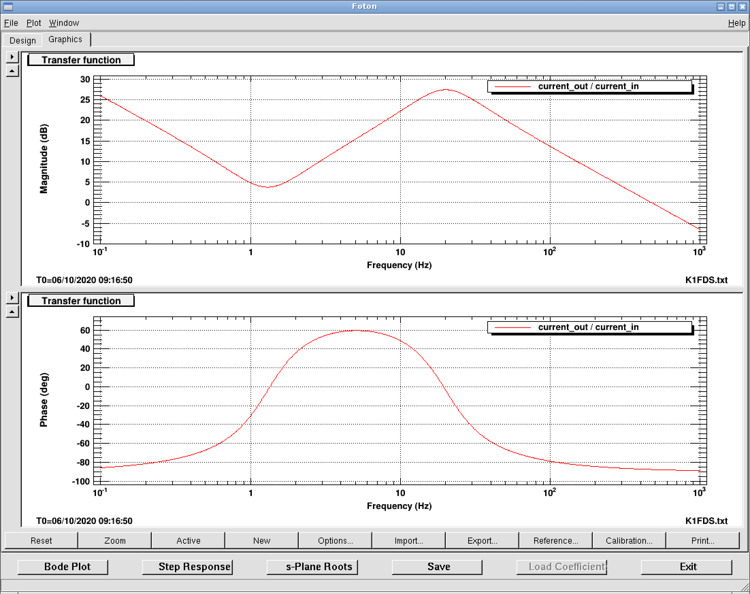Open the Options... dialog
This screenshot has height=594, width=750.
click(x=335, y=541)
